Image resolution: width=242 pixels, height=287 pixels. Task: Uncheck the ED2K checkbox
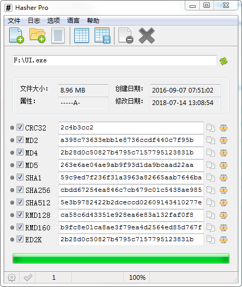[x=20, y=239]
